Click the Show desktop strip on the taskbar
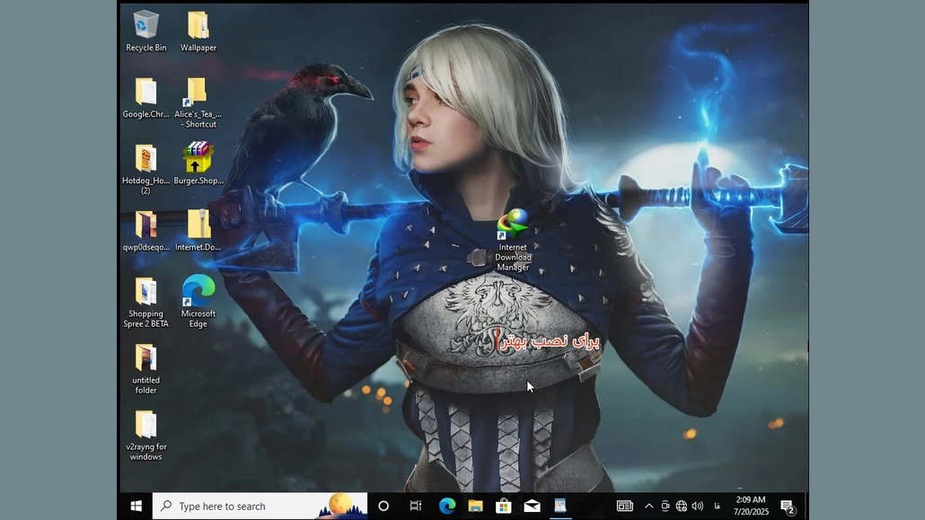Viewport: 925px width, 520px height. [x=806, y=506]
